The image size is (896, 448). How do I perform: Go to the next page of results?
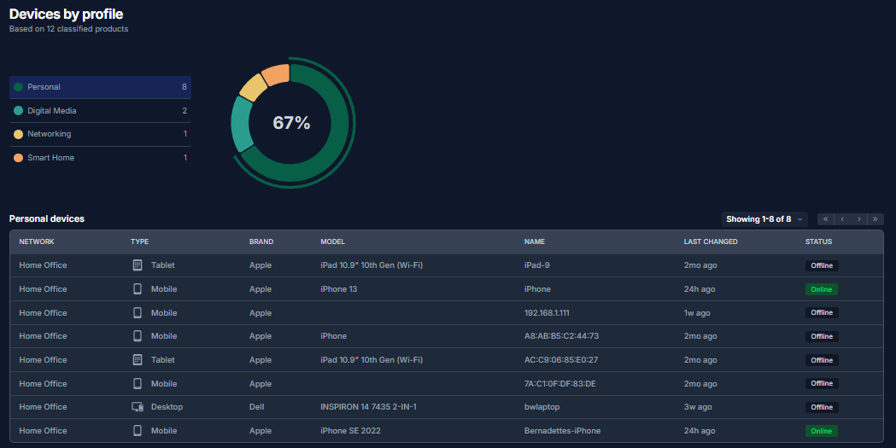[858, 219]
